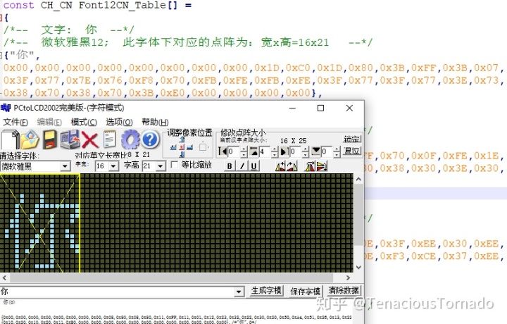Click the stepper beside the top margin 4 field
The height and width of the screenshot is (324, 507).
274,151
